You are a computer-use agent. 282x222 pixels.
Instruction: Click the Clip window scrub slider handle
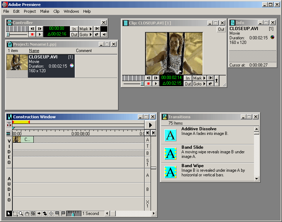click(142, 84)
